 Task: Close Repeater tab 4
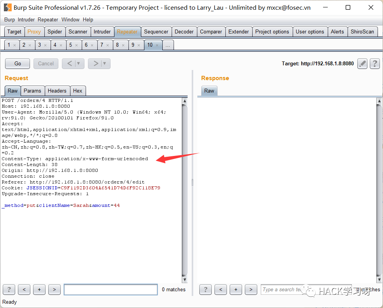[61, 45]
